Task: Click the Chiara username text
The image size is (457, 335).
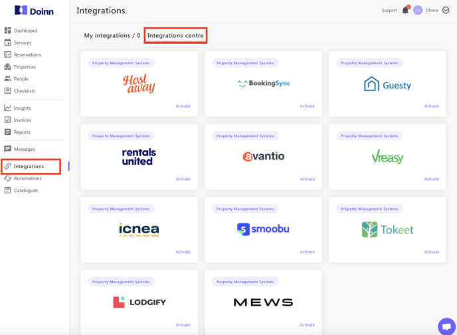Action: click(432, 10)
